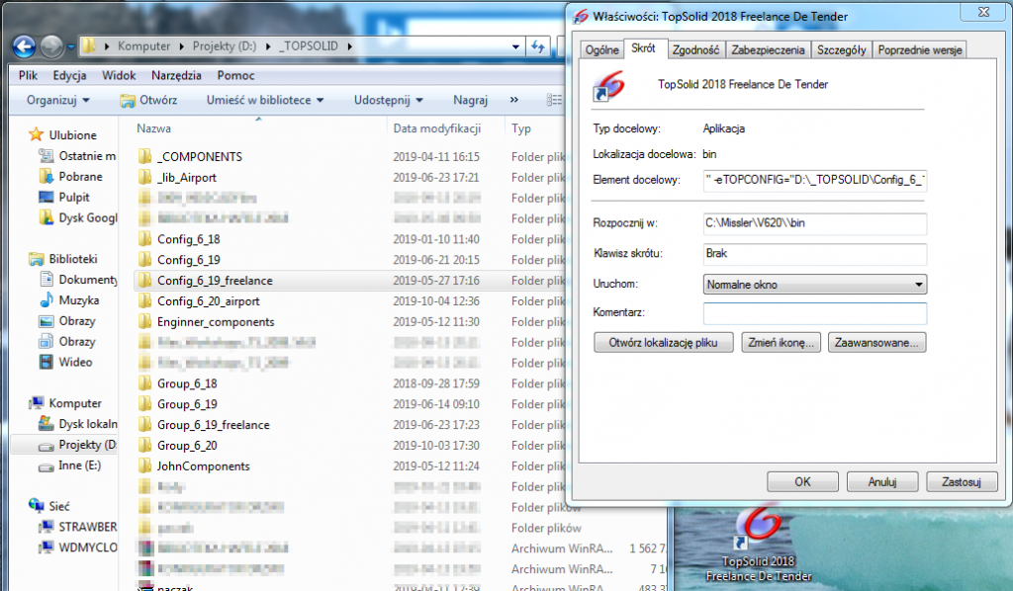Click the Nagraj toolbar button
Image resolution: width=1013 pixels, height=591 pixels.
(x=470, y=100)
